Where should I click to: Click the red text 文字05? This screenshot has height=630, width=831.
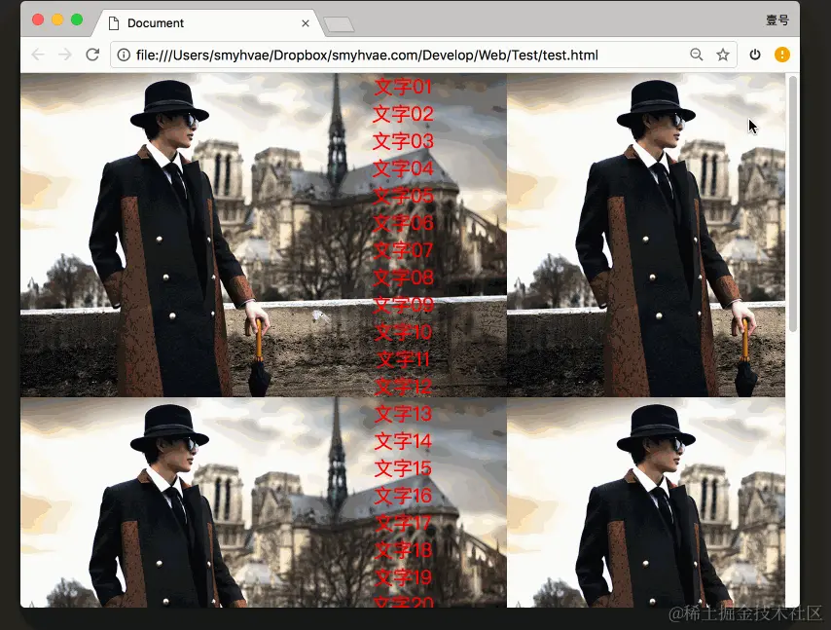tap(403, 197)
